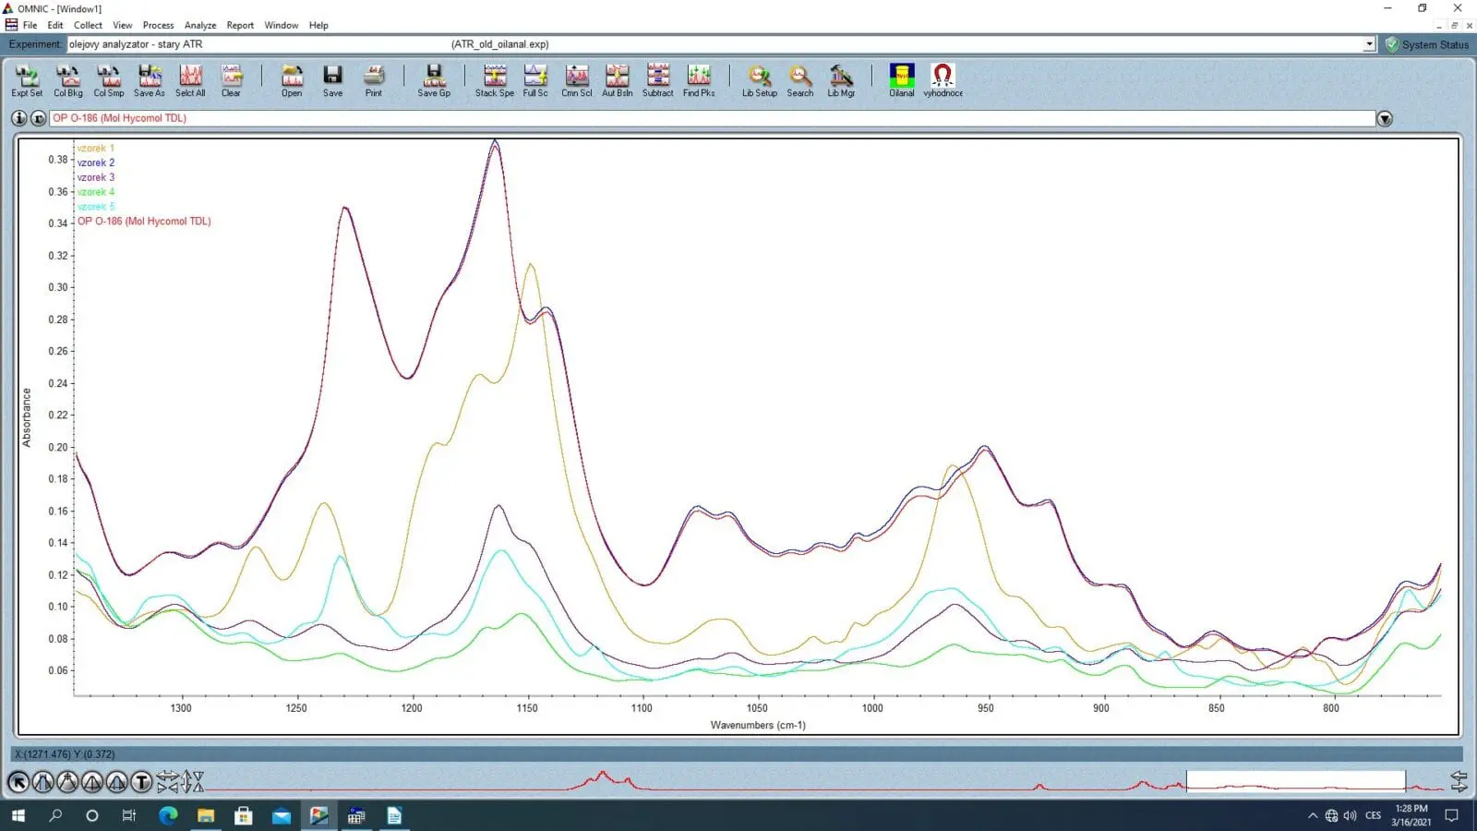The height and width of the screenshot is (831, 1477).
Task: Expand the Experiment selection dropdown
Action: point(1369,44)
